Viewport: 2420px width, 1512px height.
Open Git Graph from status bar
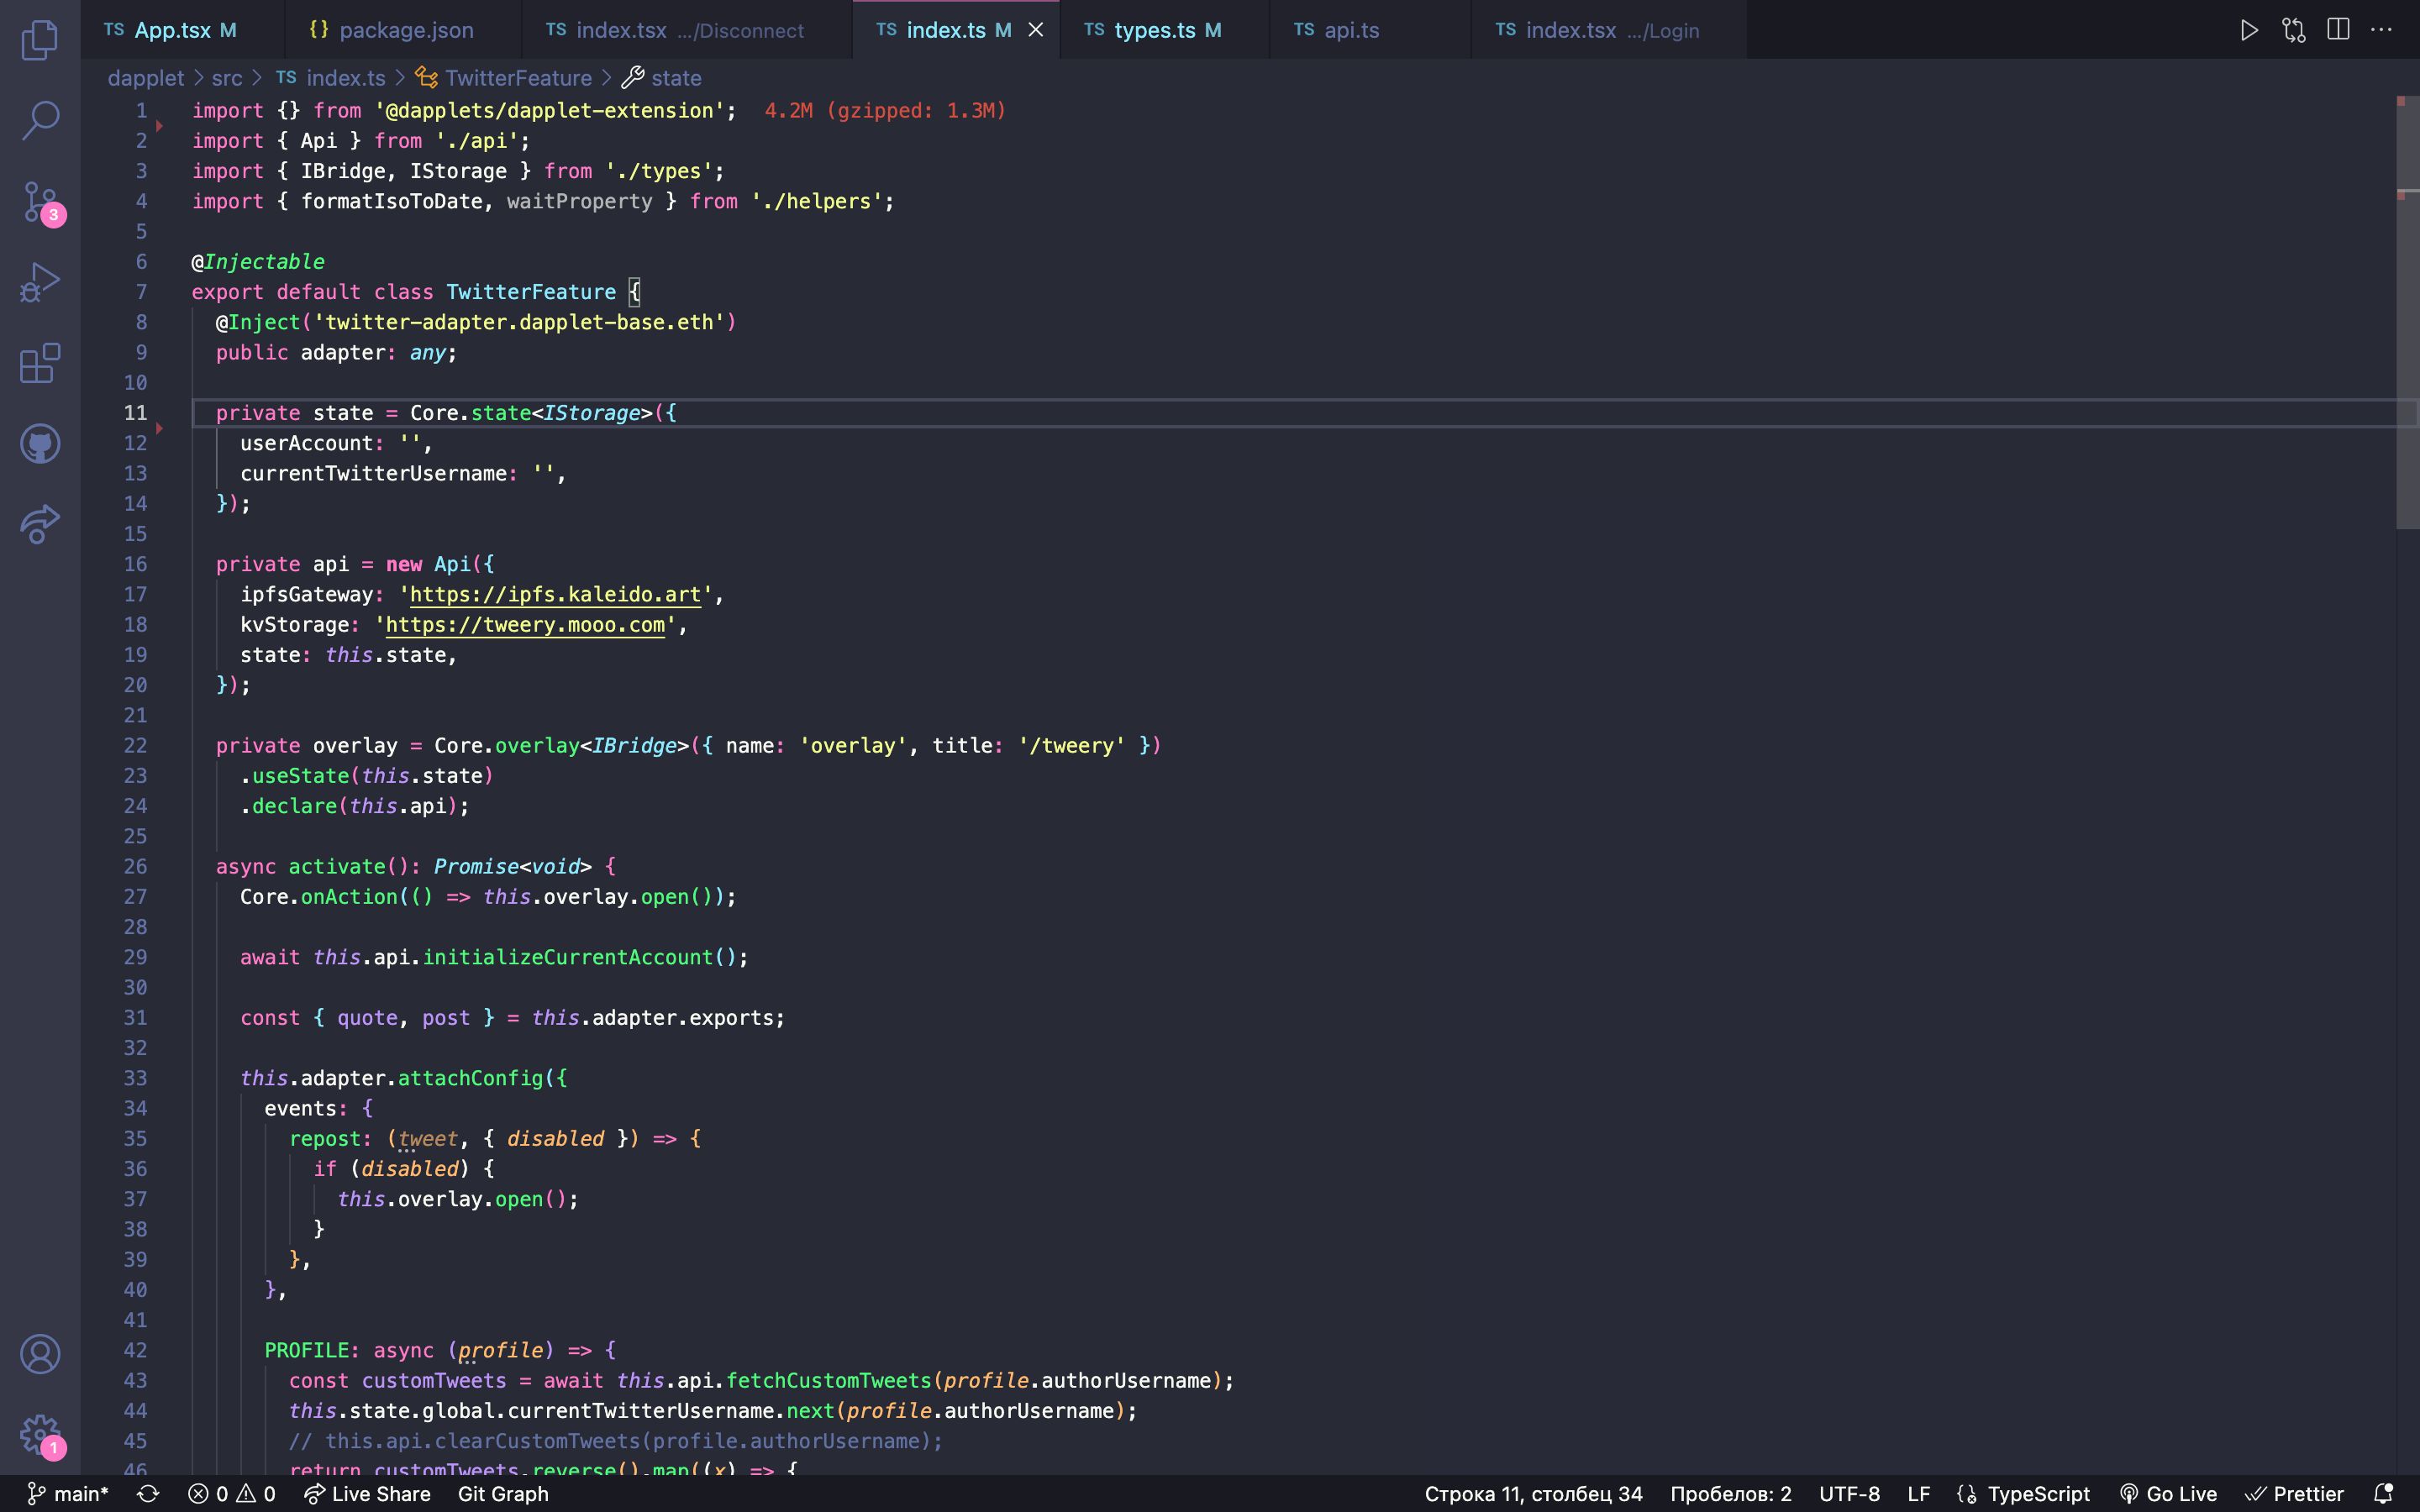point(503,1494)
